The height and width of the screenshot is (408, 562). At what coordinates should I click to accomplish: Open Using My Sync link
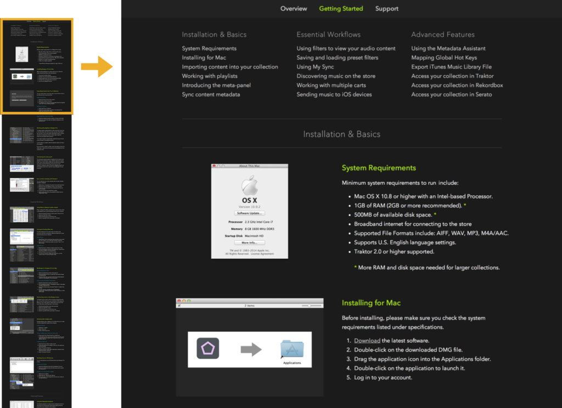tap(315, 67)
